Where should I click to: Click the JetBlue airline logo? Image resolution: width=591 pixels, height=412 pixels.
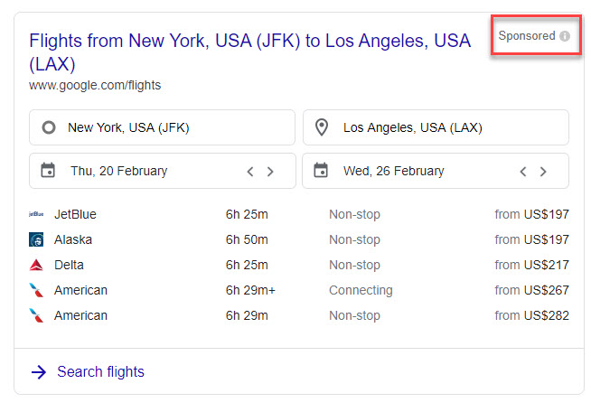click(36, 214)
